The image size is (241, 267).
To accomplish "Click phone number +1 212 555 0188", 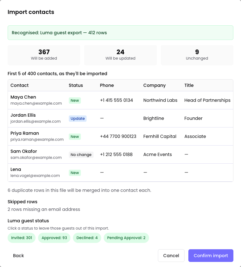I will (116, 154).
